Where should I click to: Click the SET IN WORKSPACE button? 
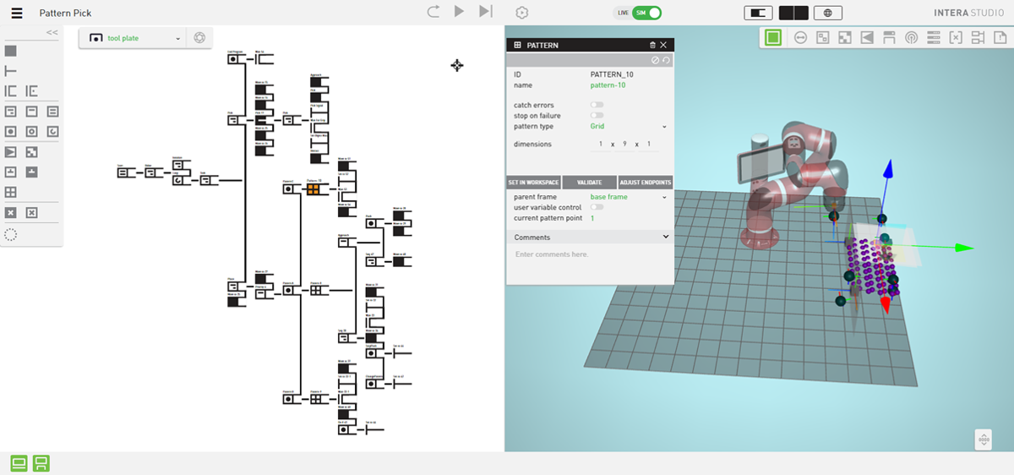533,183
